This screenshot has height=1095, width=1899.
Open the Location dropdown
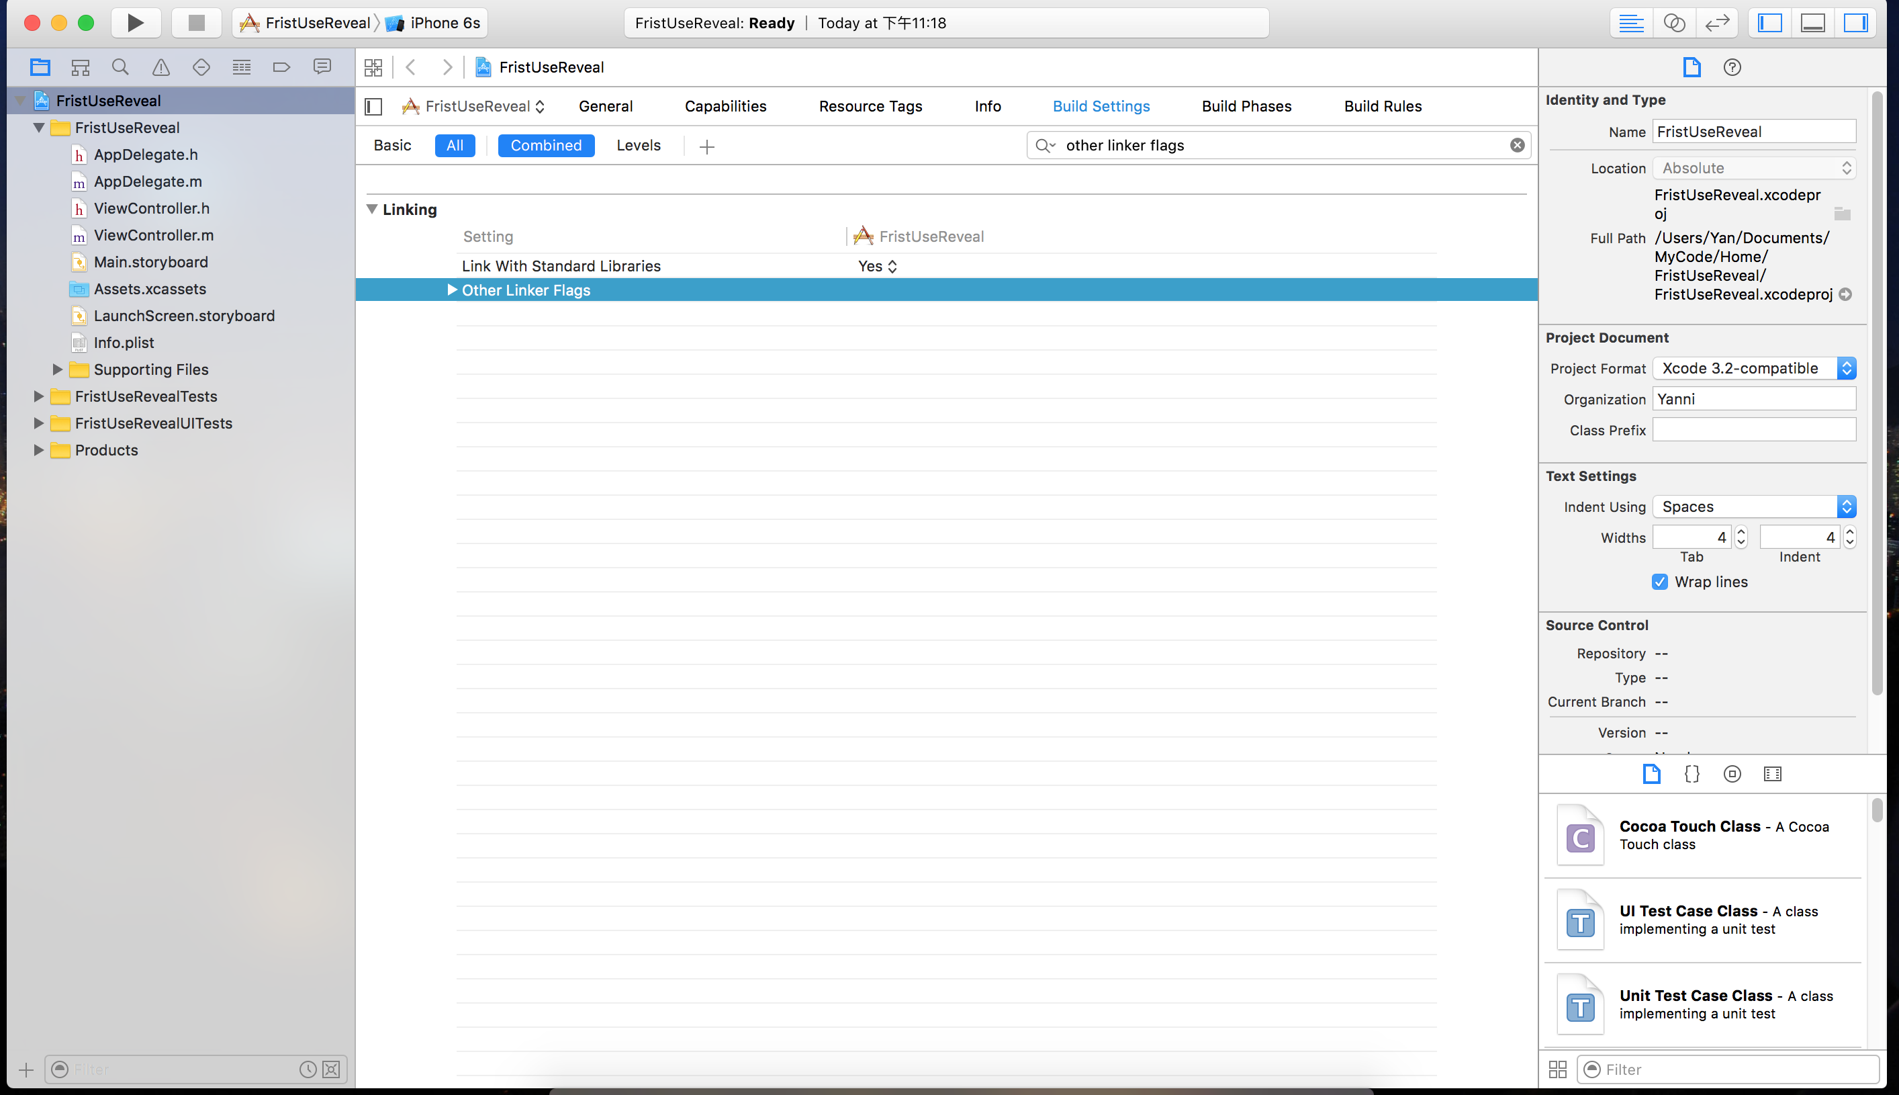(x=1754, y=168)
